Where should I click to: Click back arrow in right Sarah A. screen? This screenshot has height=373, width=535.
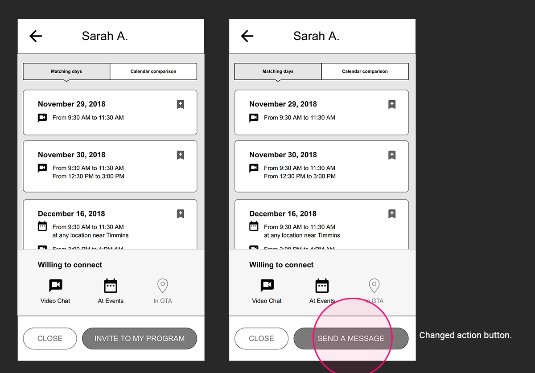click(247, 36)
